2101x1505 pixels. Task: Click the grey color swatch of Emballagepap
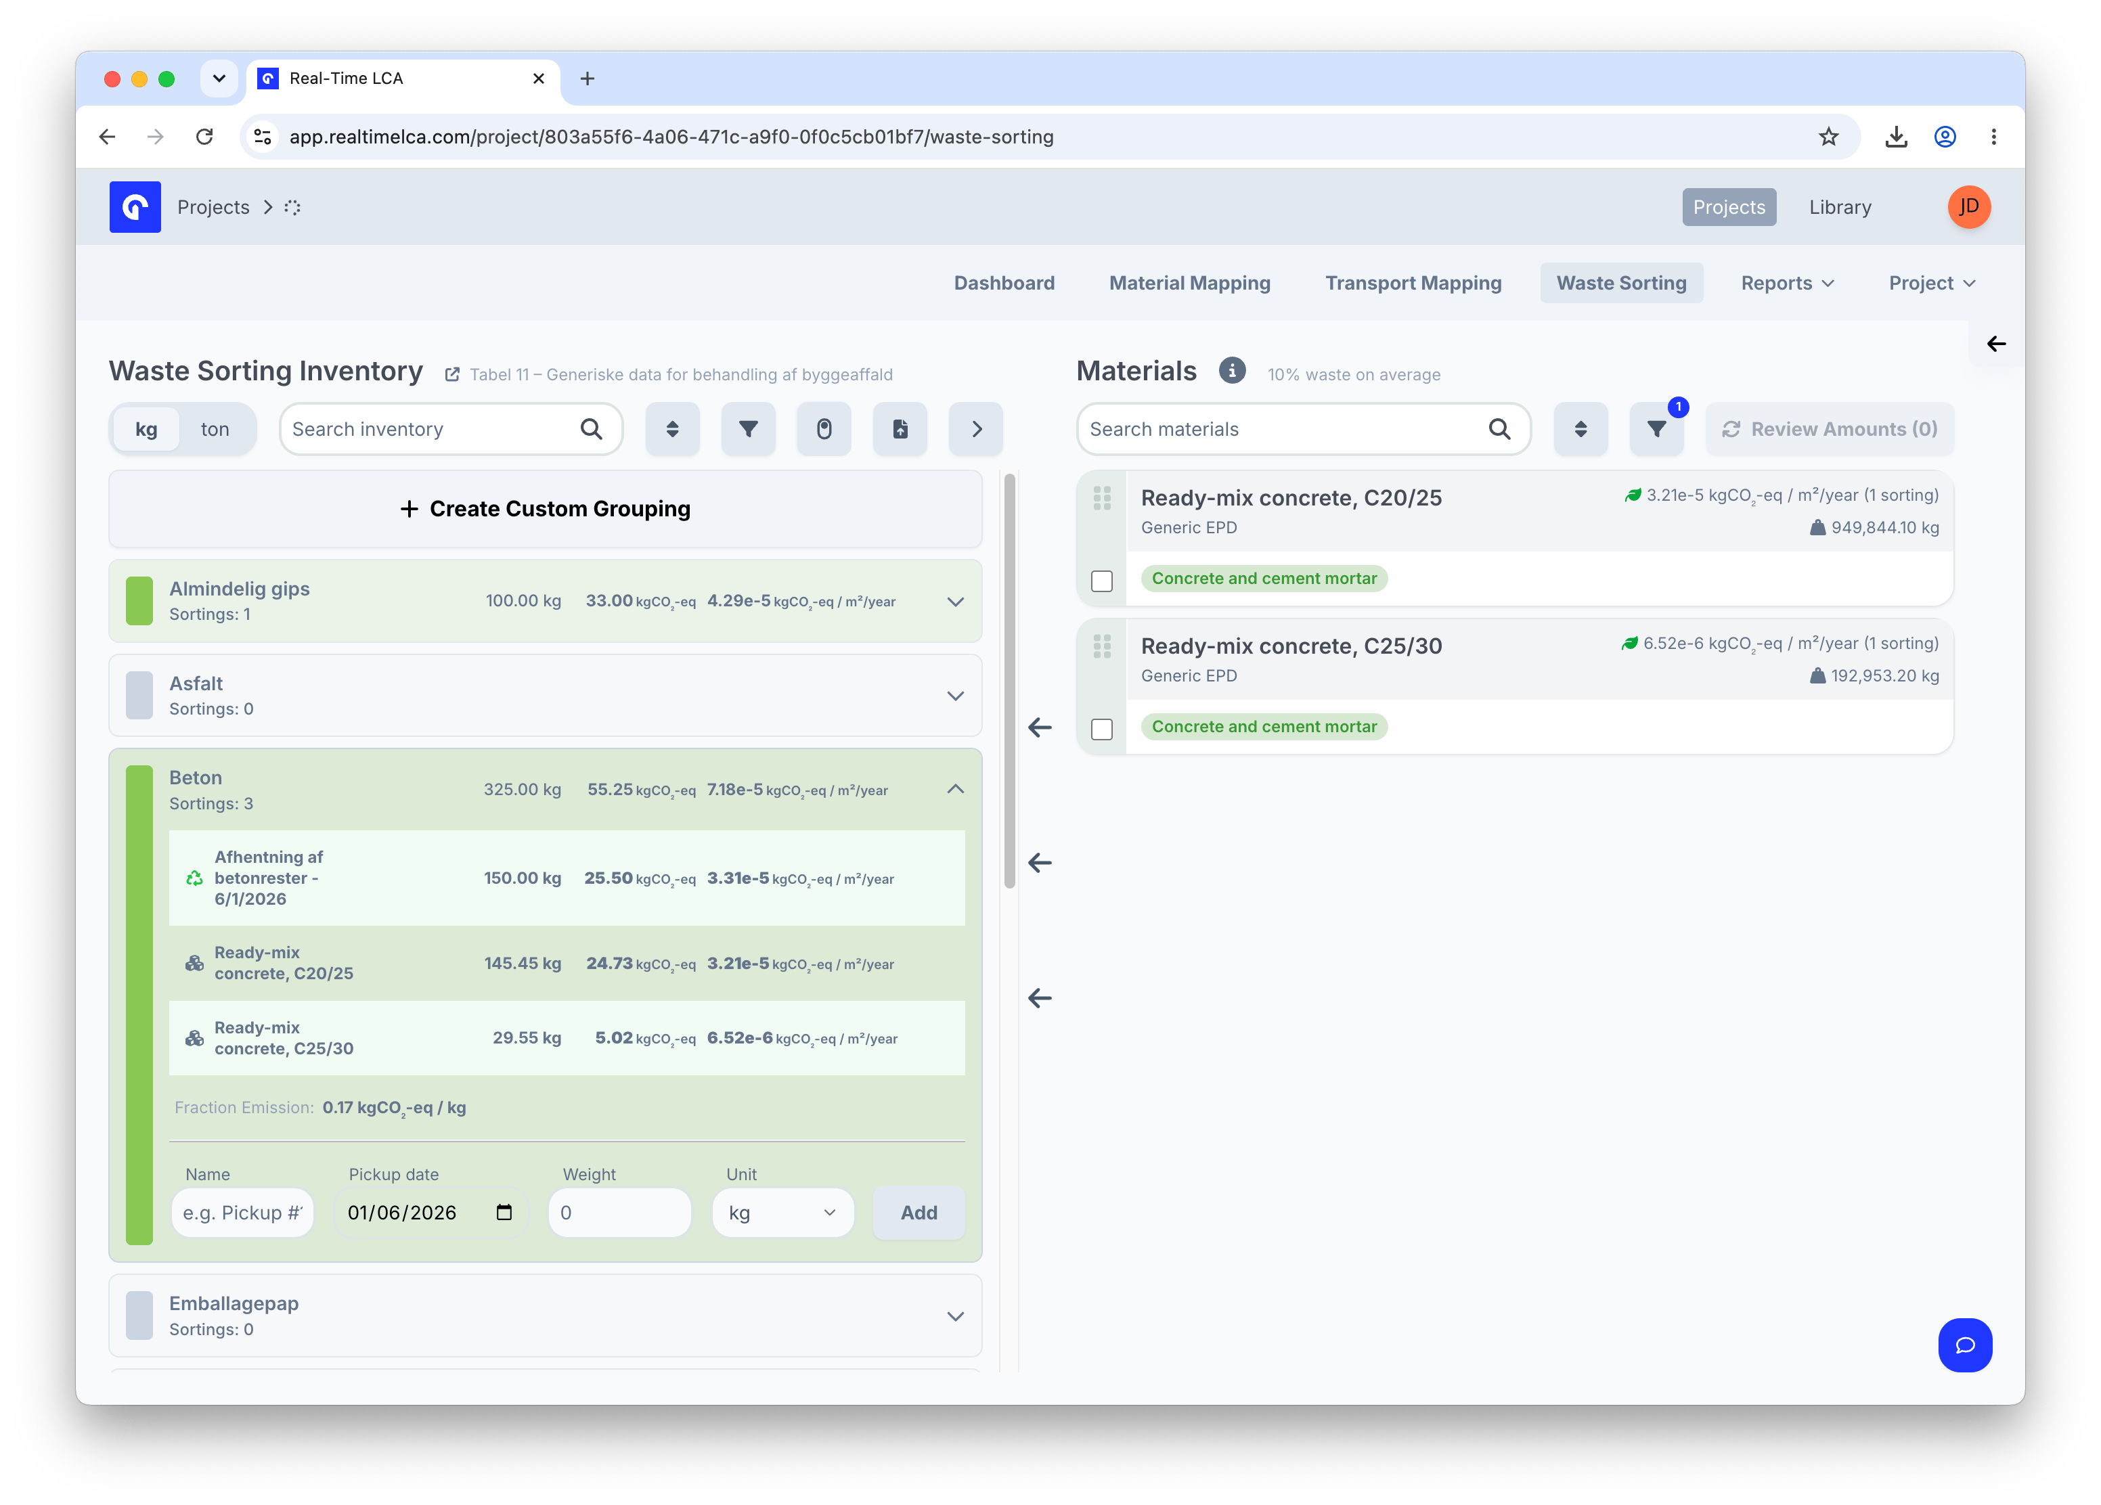point(139,1316)
